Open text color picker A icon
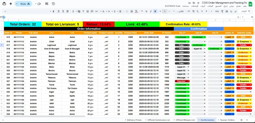This screenshot has height=123, width=255. [x=142, y=11]
